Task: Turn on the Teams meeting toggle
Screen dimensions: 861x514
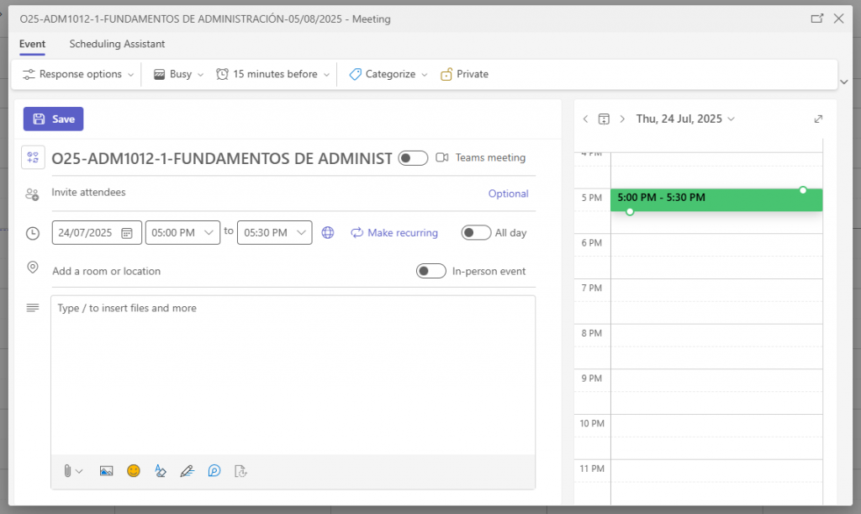Action: pos(413,158)
